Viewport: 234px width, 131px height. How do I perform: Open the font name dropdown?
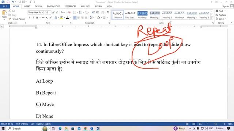[43, 12]
